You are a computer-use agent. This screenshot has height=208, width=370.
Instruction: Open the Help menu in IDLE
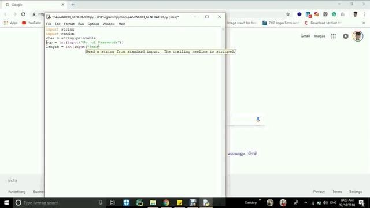coord(122,24)
